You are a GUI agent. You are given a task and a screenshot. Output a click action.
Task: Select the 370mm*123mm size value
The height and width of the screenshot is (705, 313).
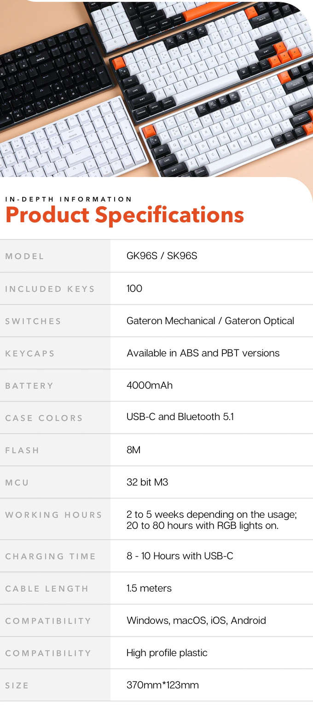162,685
